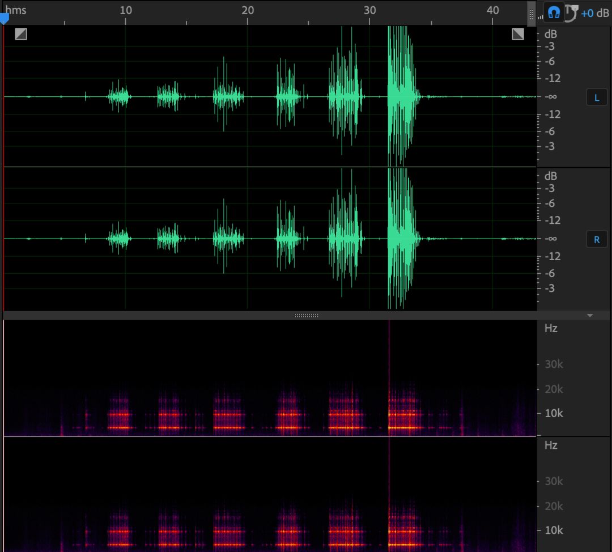Click the dB label on left channel scale
This screenshot has height=552, width=612.
point(550,34)
